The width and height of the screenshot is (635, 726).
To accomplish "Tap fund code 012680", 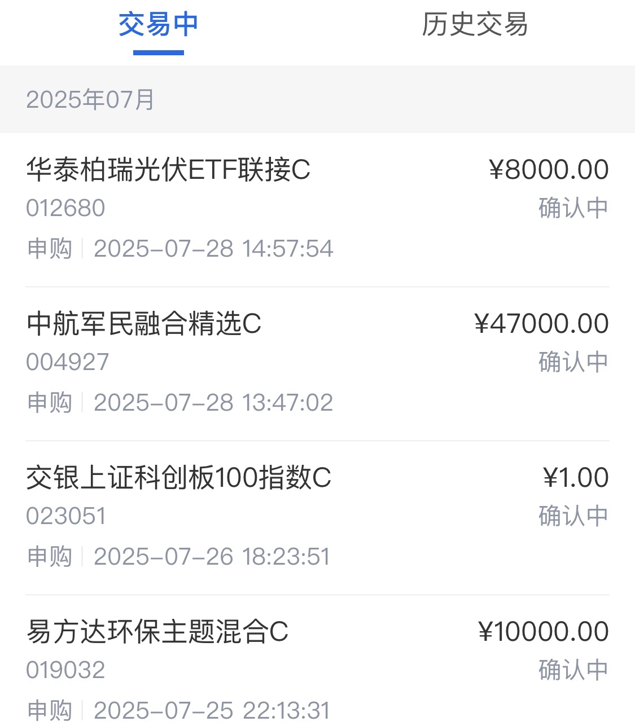I will [x=65, y=208].
